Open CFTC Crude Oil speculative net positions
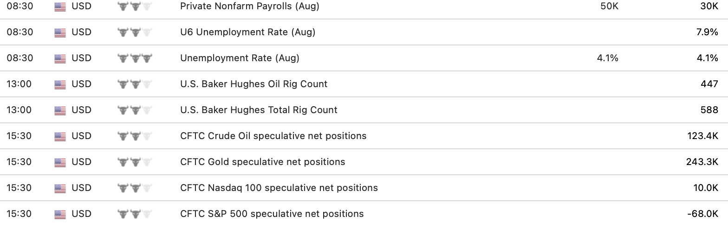This screenshot has width=728, height=229. click(273, 136)
